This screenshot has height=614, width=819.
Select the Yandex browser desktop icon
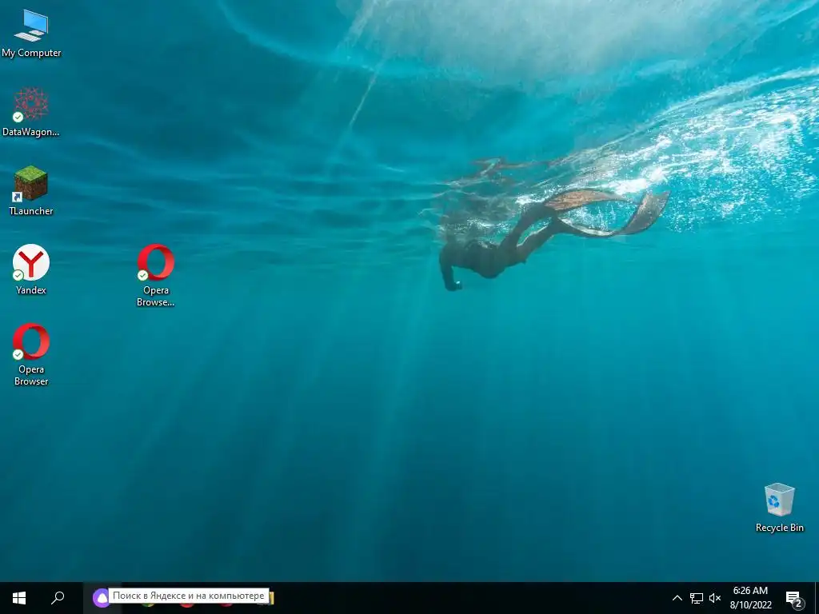[x=31, y=270]
